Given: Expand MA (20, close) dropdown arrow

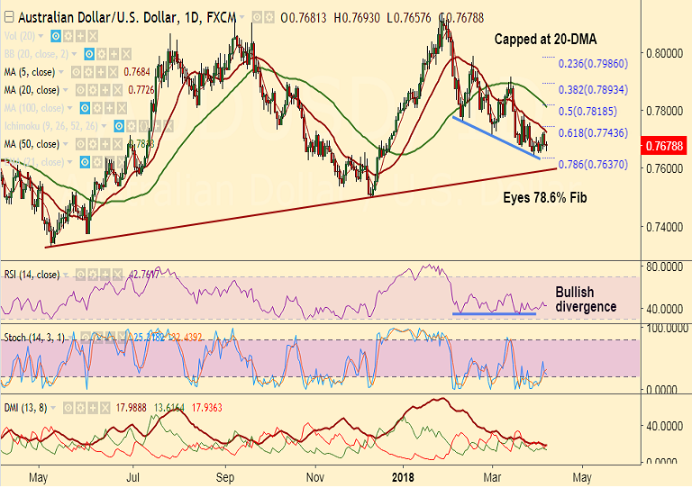Looking at the screenshot, I should pyautogui.click(x=65, y=90).
